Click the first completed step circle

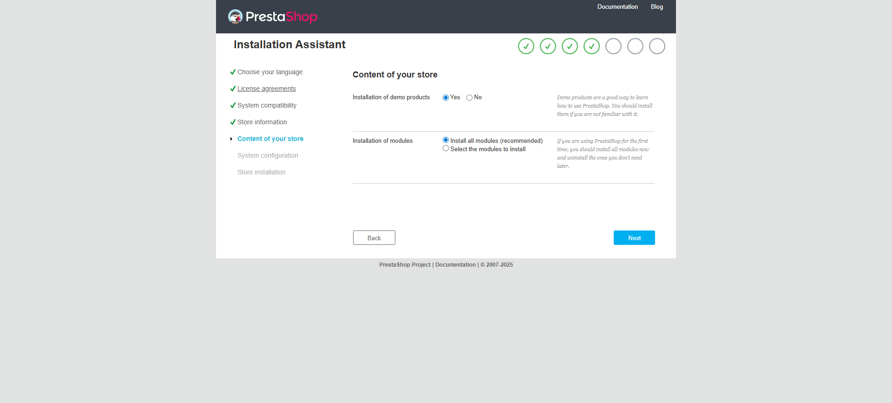click(x=526, y=46)
